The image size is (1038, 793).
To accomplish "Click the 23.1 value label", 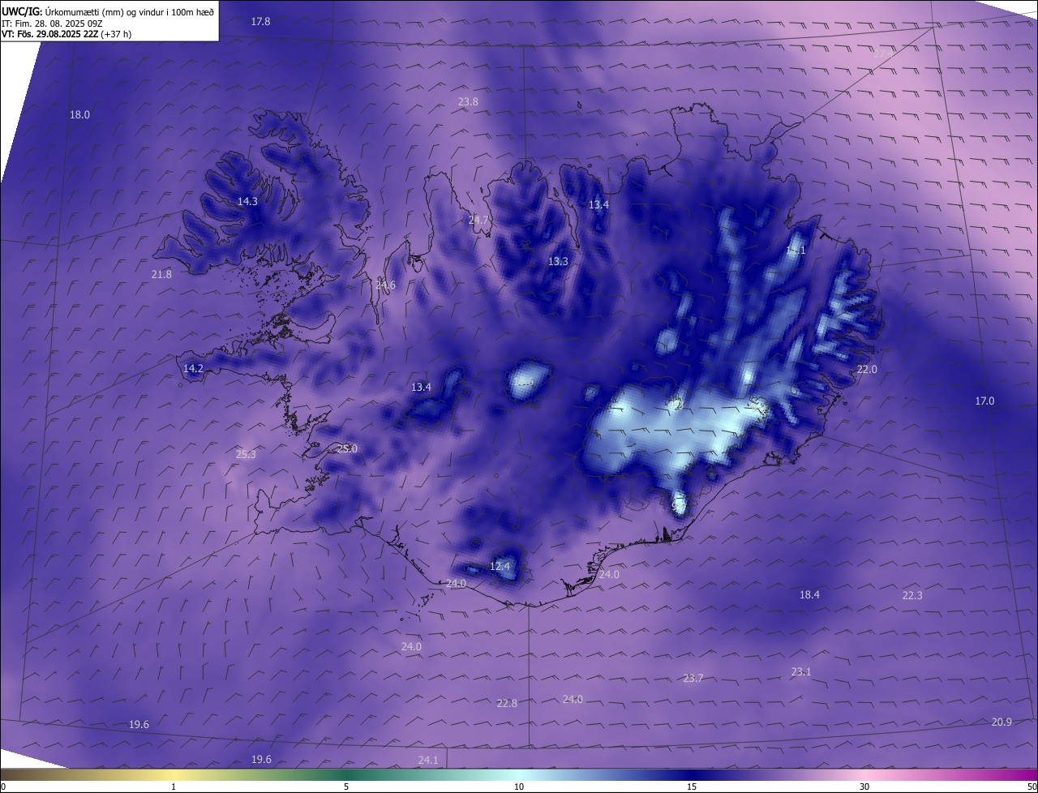I will [x=801, y=672].
